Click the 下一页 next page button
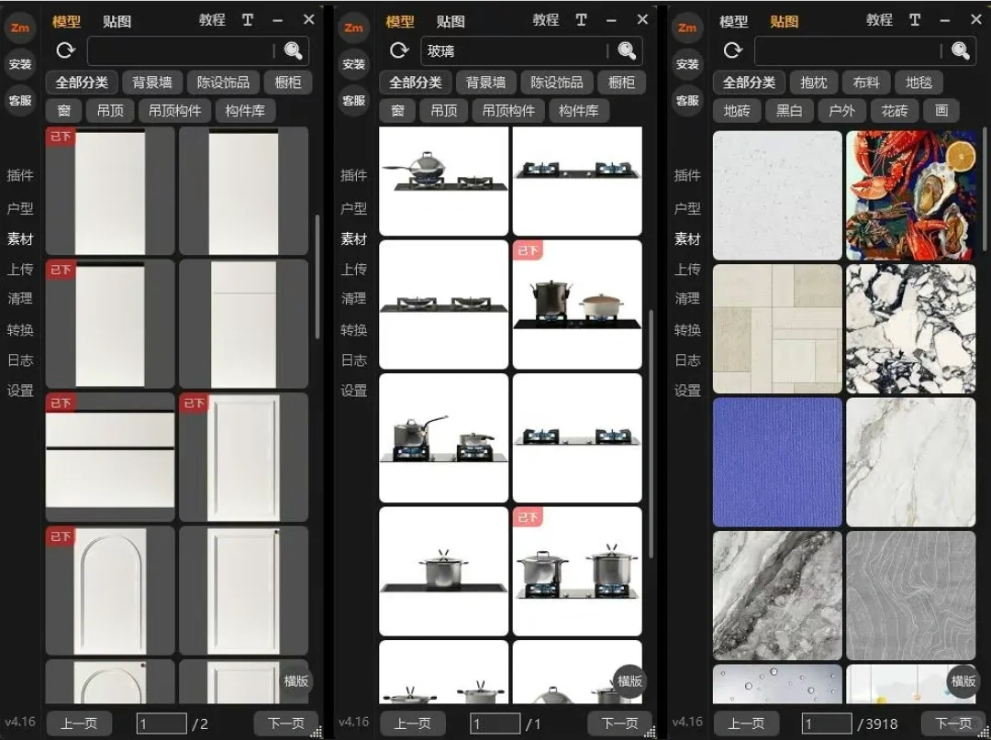 [x=286, y=723]
